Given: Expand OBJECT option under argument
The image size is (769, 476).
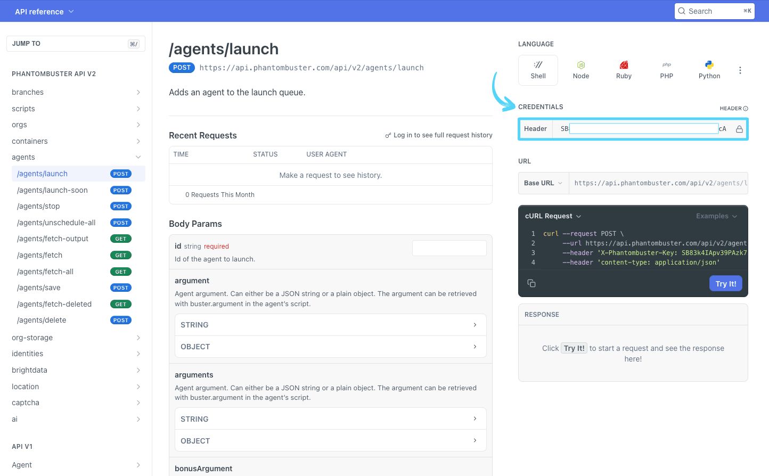Looking at the screenshot, I should pyautogui.click(x=331, y=347).
